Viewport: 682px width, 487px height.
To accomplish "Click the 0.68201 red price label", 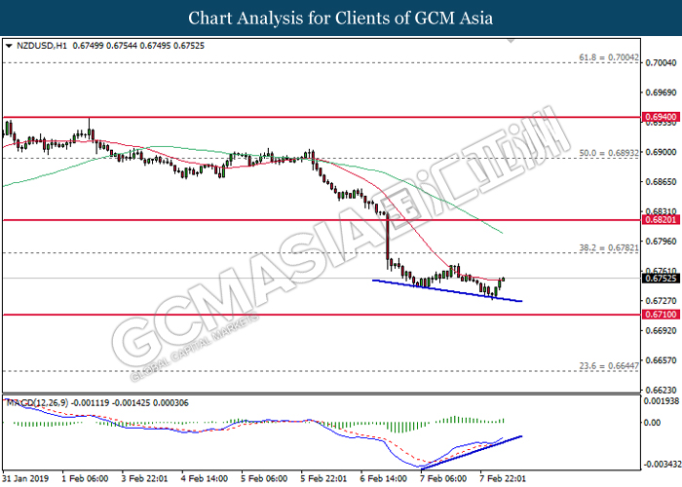I will click(661, 220).
